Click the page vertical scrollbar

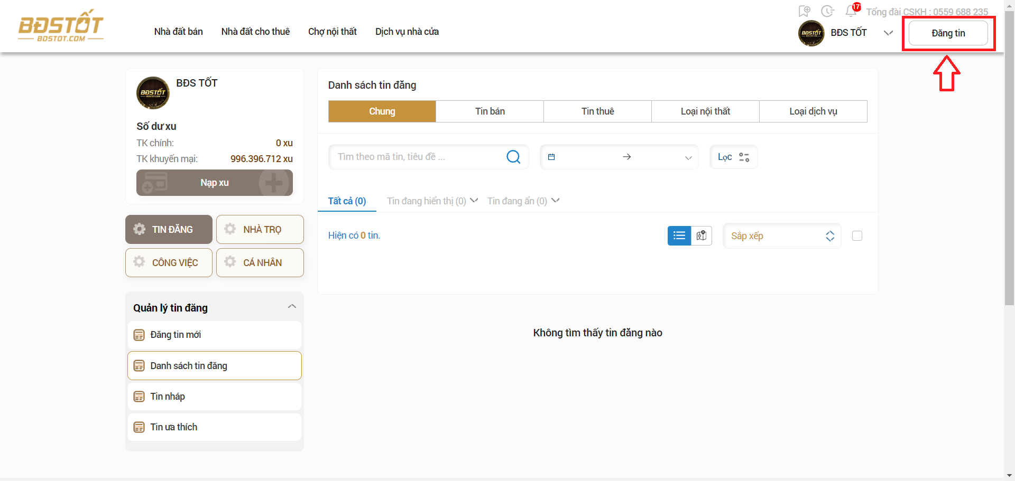tap(1009, 158)
